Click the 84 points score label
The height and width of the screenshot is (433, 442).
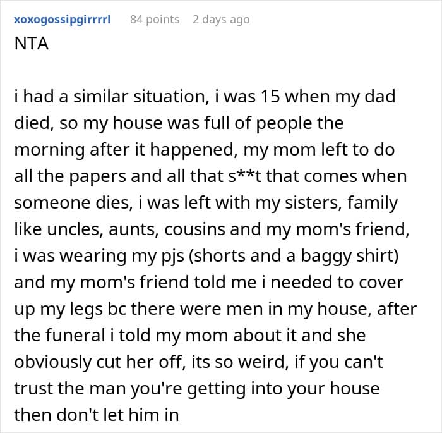point(155,20)
